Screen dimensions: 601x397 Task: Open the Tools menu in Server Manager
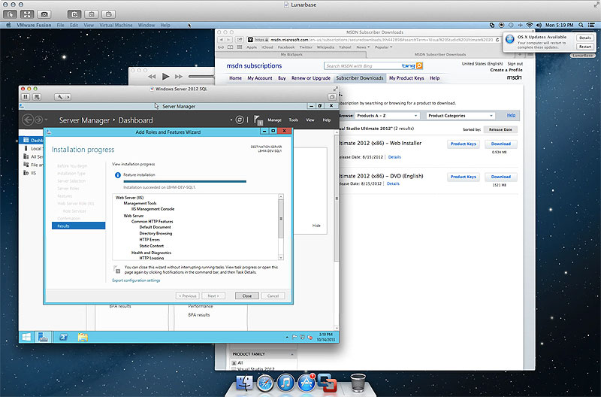click(x=294, y=120)
